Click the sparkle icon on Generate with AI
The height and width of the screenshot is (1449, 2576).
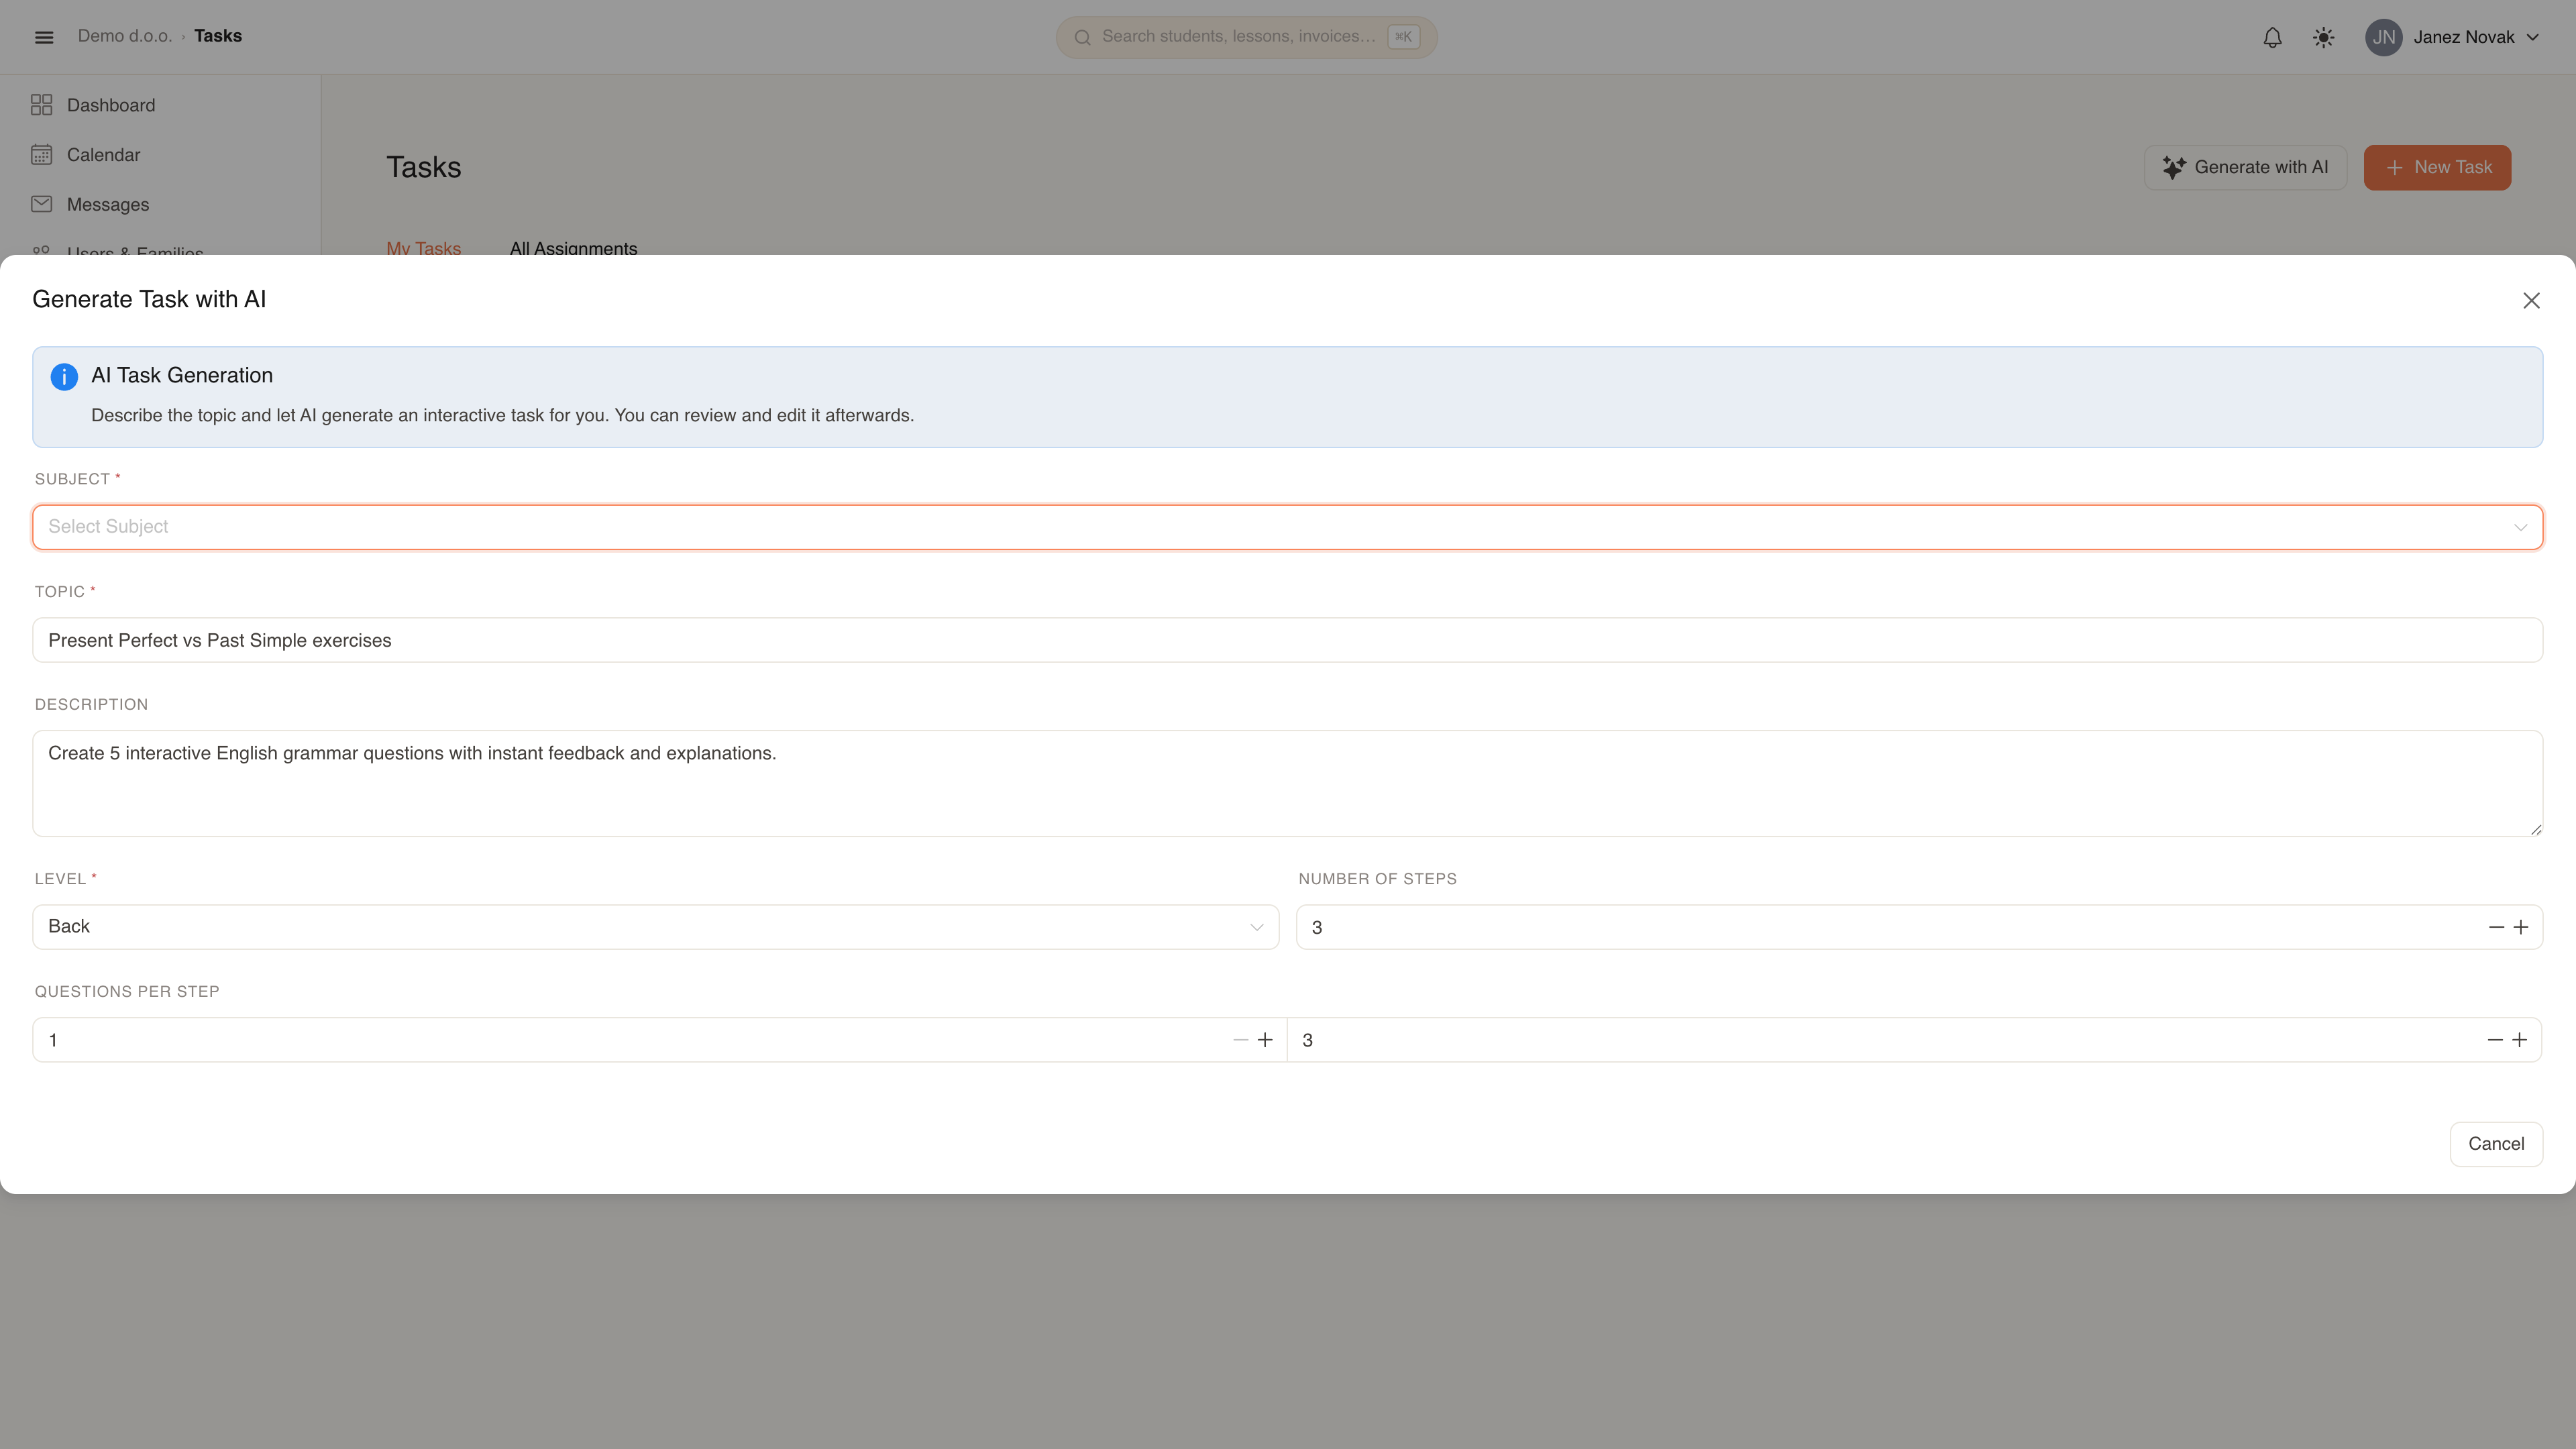2174,167
